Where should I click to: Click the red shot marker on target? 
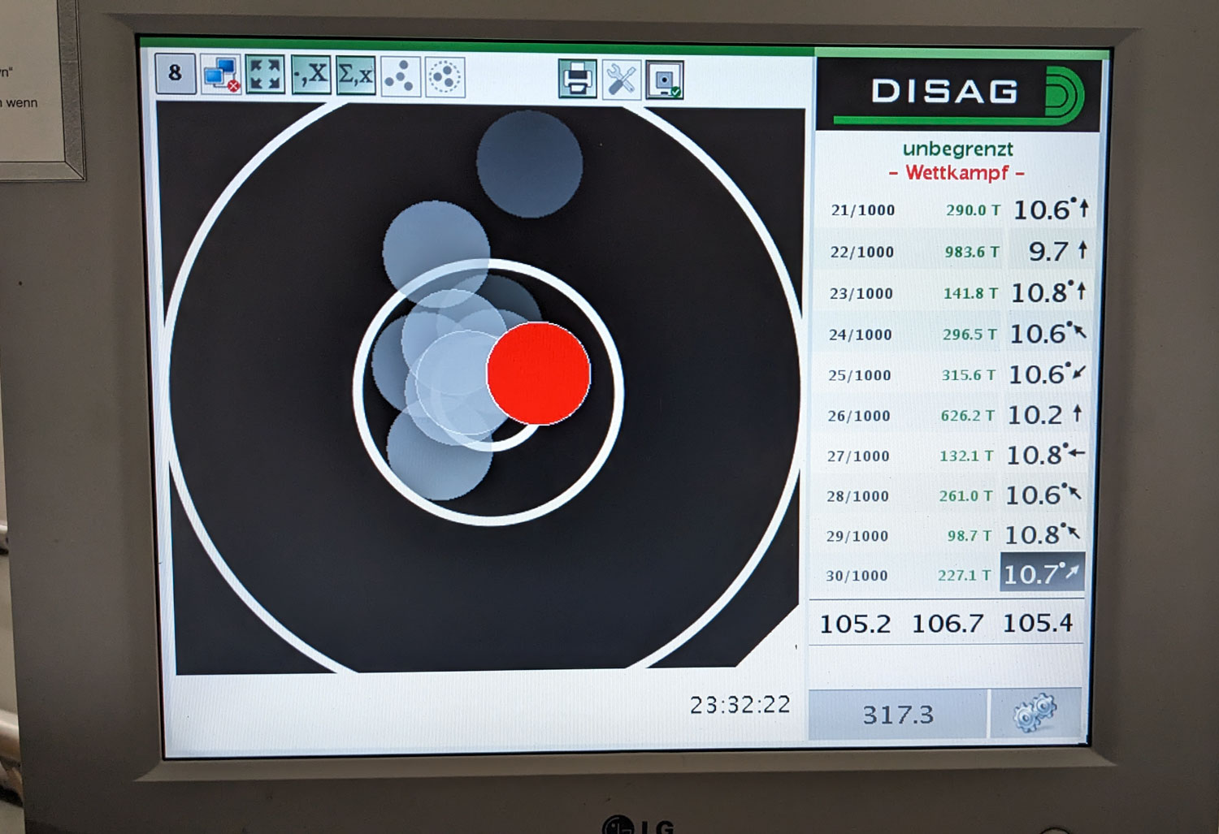[x=538, y=374]
